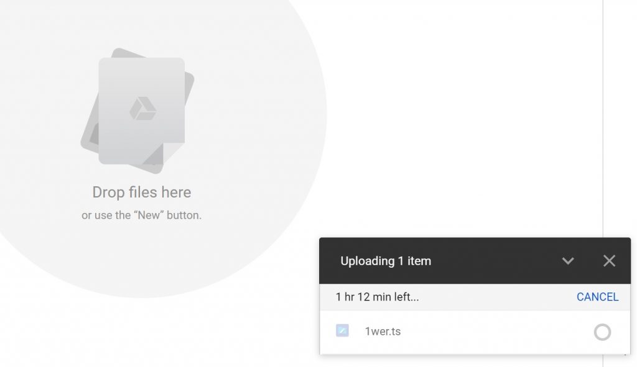Click the vertical divider at the right edge
Image resolution: width=637 pixels, height=367 pixels.
coord(603,117)
